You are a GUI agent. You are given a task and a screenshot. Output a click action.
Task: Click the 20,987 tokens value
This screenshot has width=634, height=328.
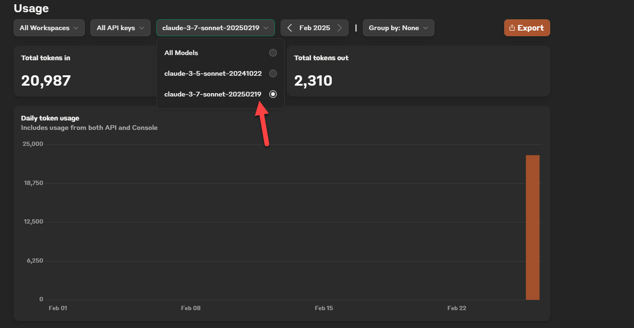(46, 80)
